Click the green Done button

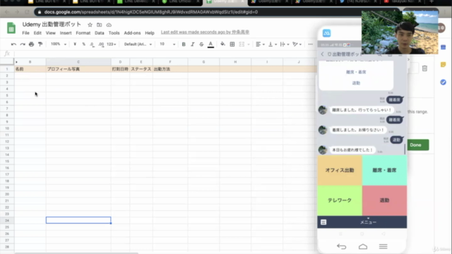(x=417, y=145)
